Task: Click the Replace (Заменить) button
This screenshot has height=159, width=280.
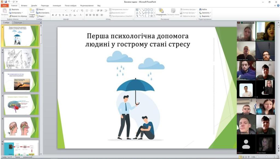Action: point(205,13)
